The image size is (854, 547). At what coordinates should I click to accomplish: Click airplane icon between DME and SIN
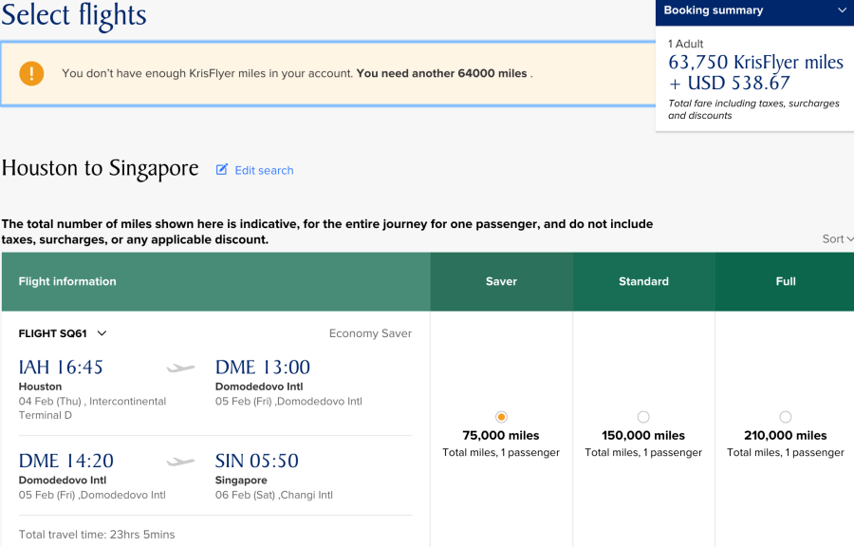[180, 462]
